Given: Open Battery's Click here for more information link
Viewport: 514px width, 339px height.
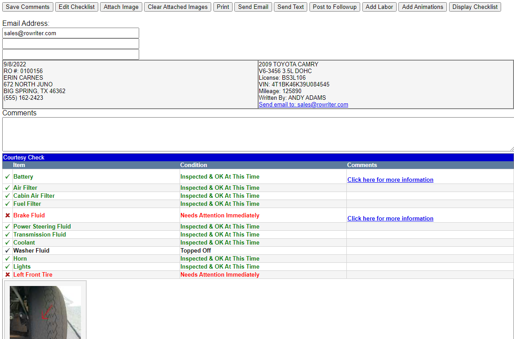Looking at the screenshot, I should (390, 180).
